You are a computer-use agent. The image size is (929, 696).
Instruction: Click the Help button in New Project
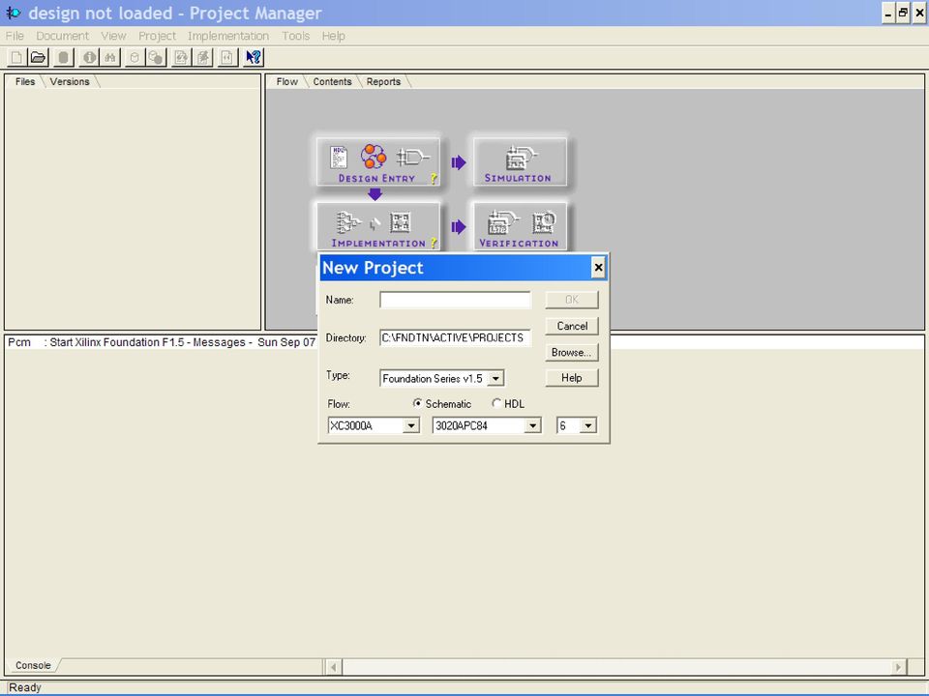(572, 378)
